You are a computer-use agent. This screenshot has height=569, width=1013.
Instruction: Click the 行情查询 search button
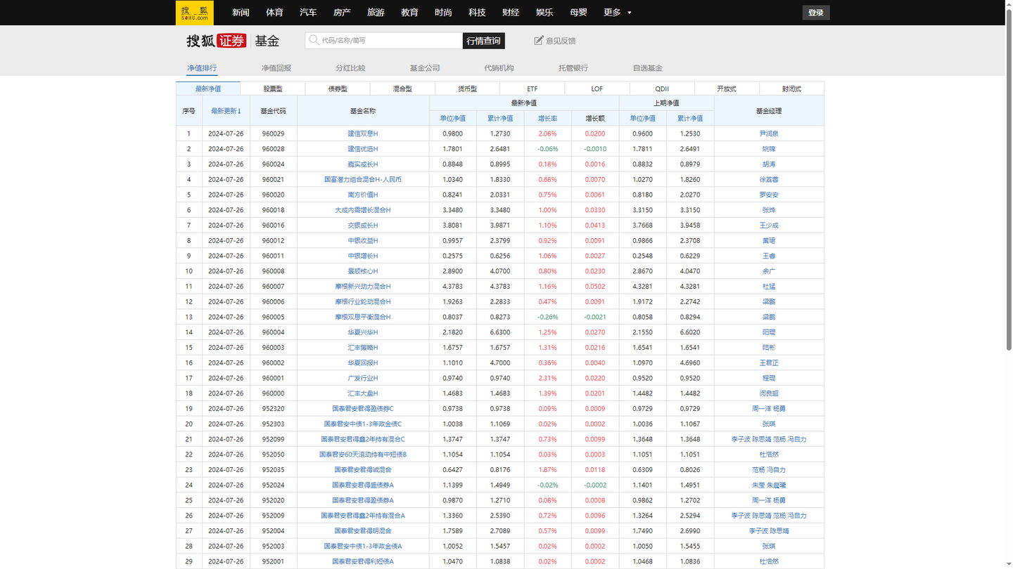pyautogui.click(x=484, y=41)
